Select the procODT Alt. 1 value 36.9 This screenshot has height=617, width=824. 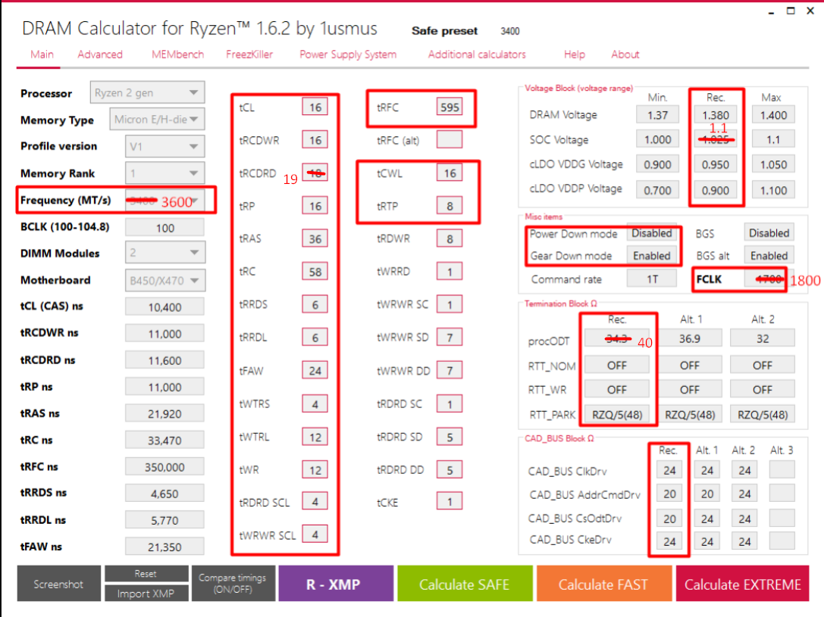tap(690, 338)
